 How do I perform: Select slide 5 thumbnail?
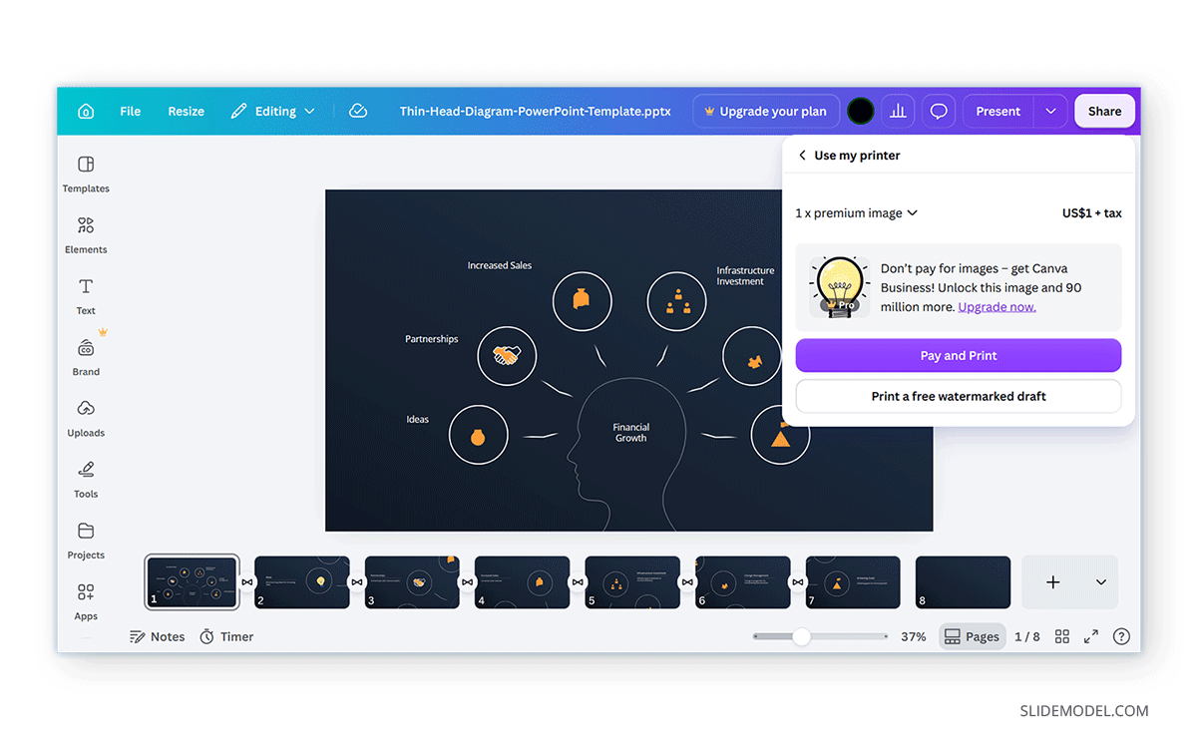tap(632, 582)
